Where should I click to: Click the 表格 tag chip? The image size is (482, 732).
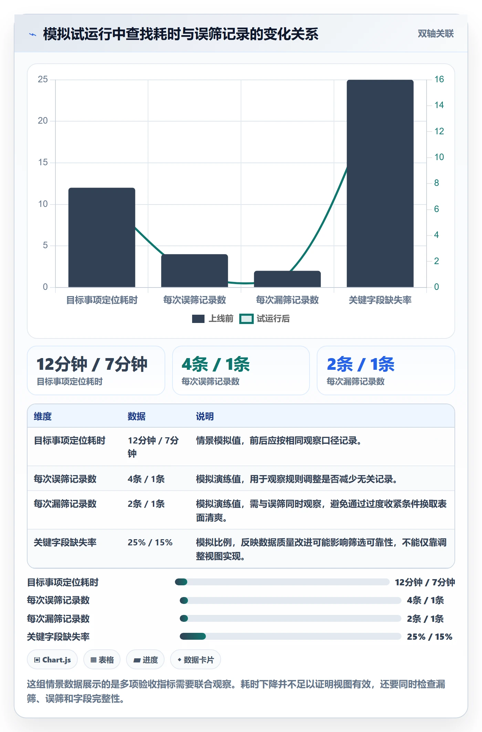102,660
